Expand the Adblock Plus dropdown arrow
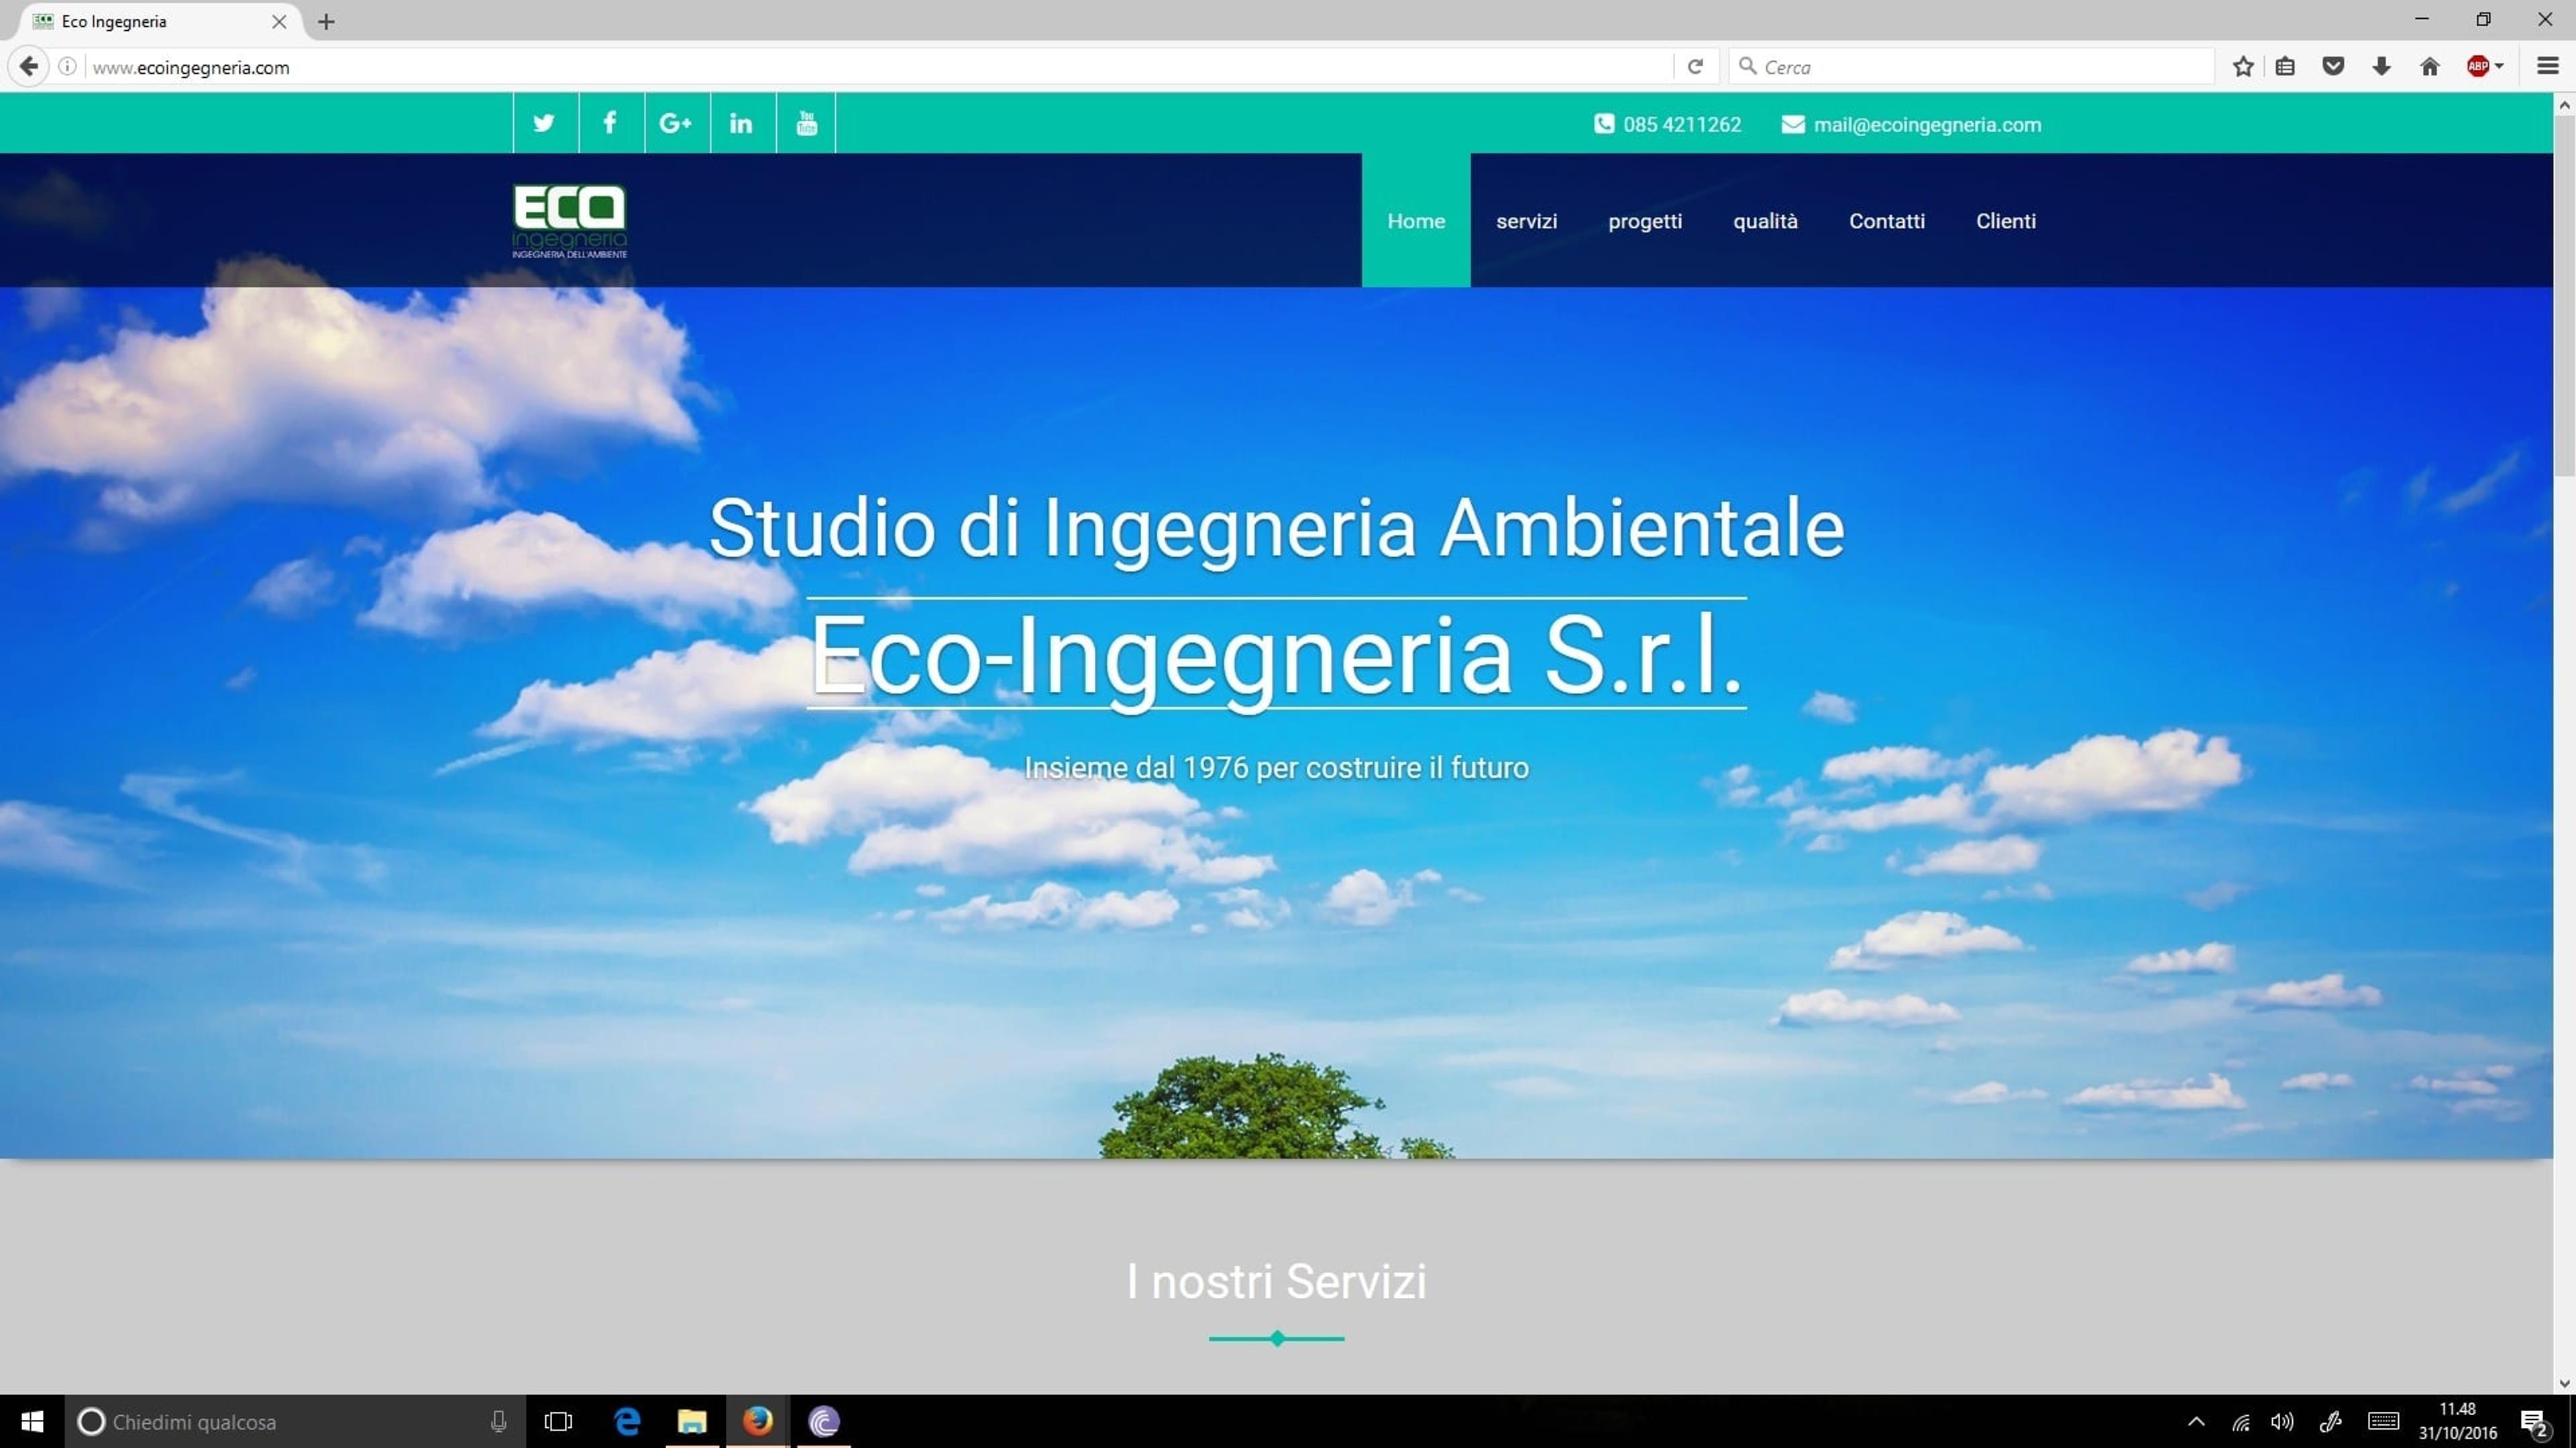Image resolution: width=2576 pixels, height=1448 pixels. click(x=2500, y=67)
